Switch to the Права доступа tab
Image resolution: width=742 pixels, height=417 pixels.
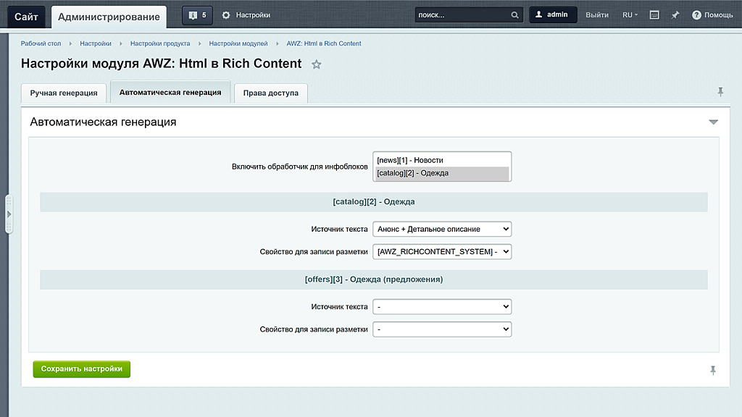pyautogui.click(x=270, y=93)
